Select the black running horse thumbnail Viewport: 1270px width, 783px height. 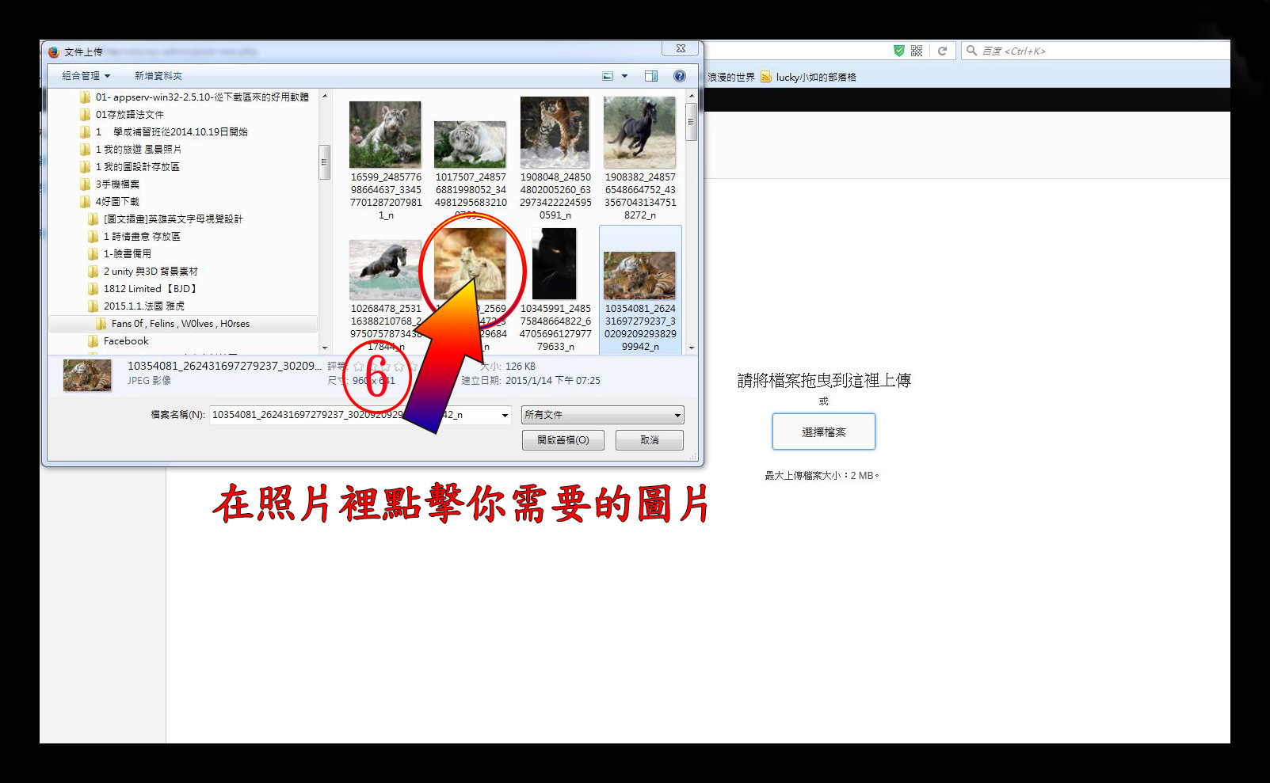(639, 132)
